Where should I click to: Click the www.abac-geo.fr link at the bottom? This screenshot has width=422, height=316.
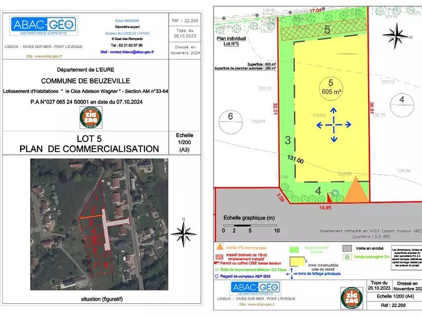(x=256, y=304)
